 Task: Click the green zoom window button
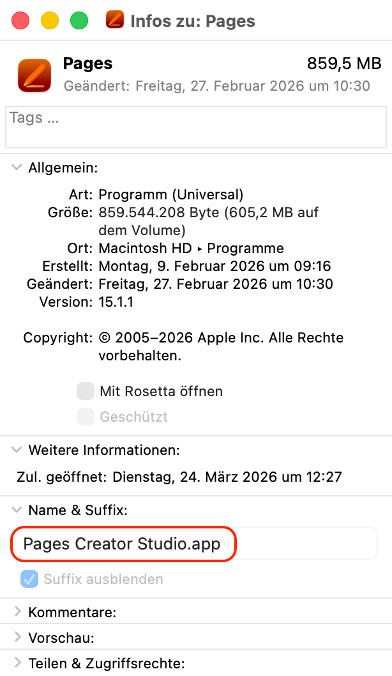[x=79, y=20]
